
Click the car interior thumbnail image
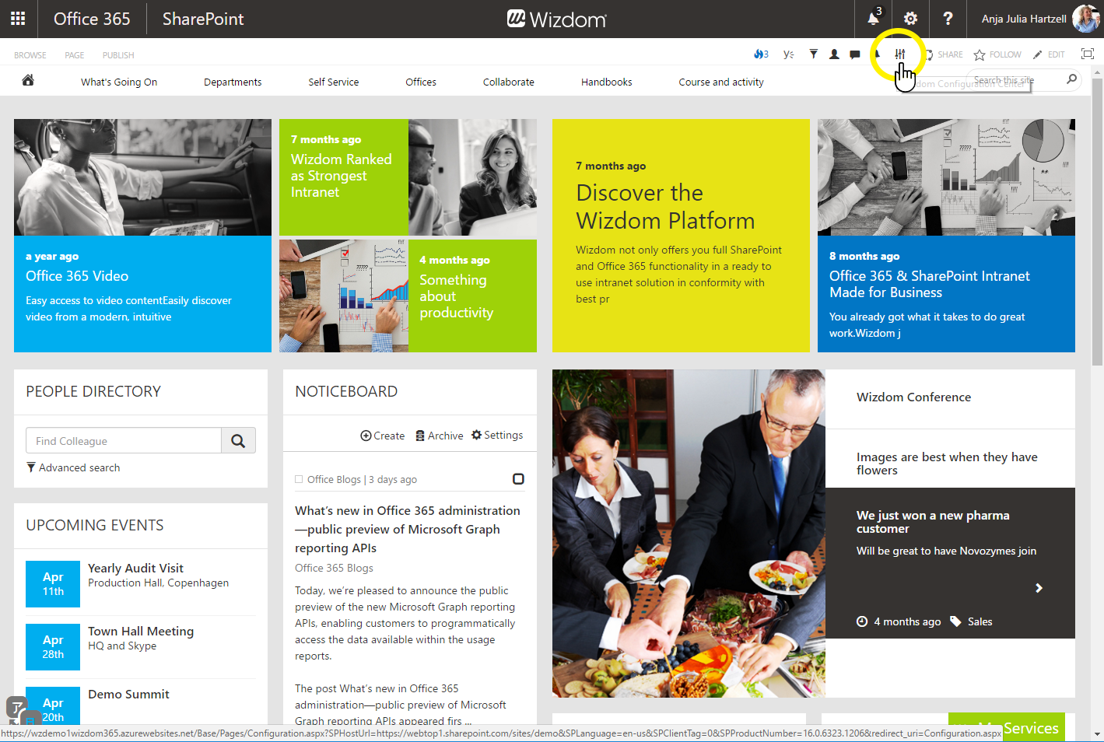[142, 177]
